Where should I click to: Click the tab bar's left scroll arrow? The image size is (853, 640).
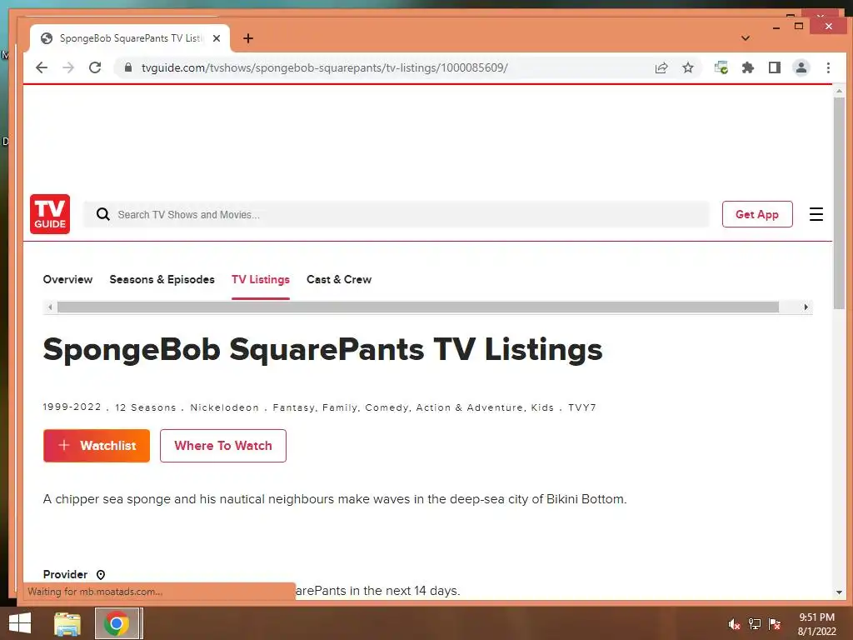(50, 307)
